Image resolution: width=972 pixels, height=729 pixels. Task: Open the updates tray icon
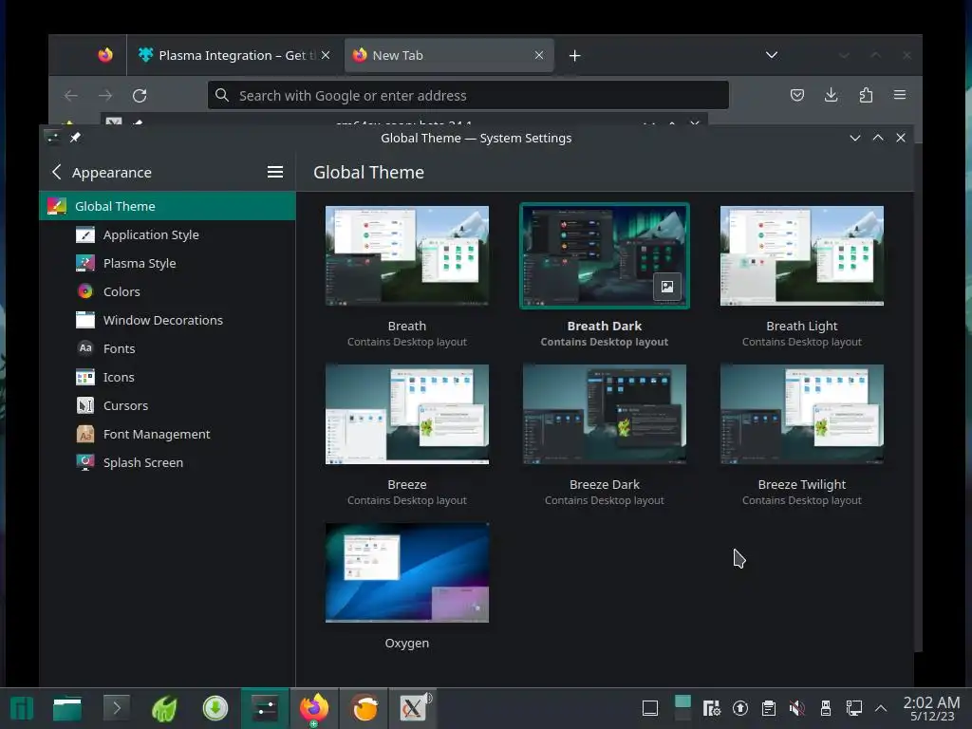740,708
